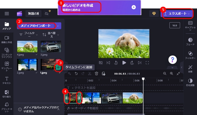
Task: Fit timeline to screen icon
Action: (178, 73)
